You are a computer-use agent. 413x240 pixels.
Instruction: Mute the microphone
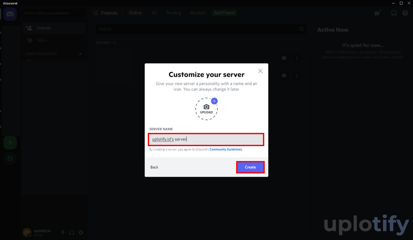pos(63,232)
